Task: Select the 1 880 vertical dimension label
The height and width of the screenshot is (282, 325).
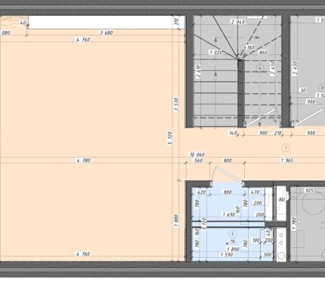Action: pyautogui.click(x=176, y=221)
